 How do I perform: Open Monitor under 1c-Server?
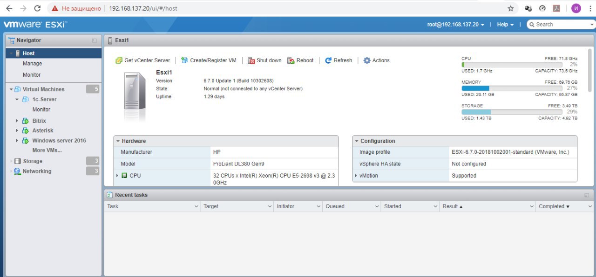pyautogui.click(x=41, y=110)
